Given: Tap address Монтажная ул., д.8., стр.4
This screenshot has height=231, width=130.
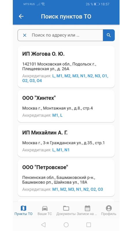Looking at the screenshot, I should (x=68, y=108).
